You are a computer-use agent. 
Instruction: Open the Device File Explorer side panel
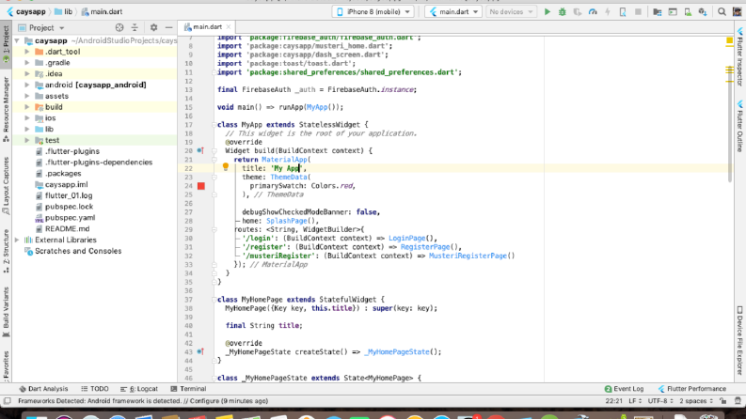coord(740,340)
